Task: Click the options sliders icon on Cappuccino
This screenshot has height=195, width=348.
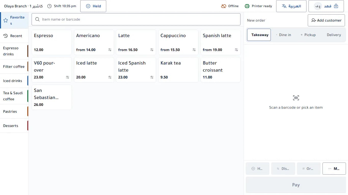Action: pyautogui.click(x=194, y=50)
